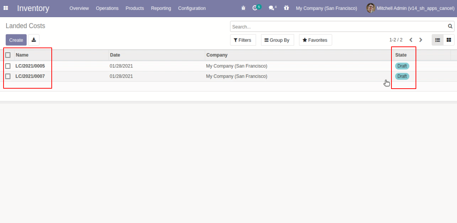Click the Landed Costs breadcrumb title
Screen dimensions: 457x223
point(26,26)
